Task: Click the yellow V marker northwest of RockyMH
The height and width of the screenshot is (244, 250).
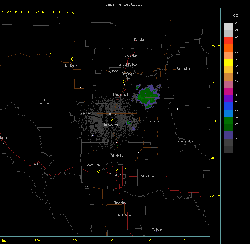Action: click(51, 53)
